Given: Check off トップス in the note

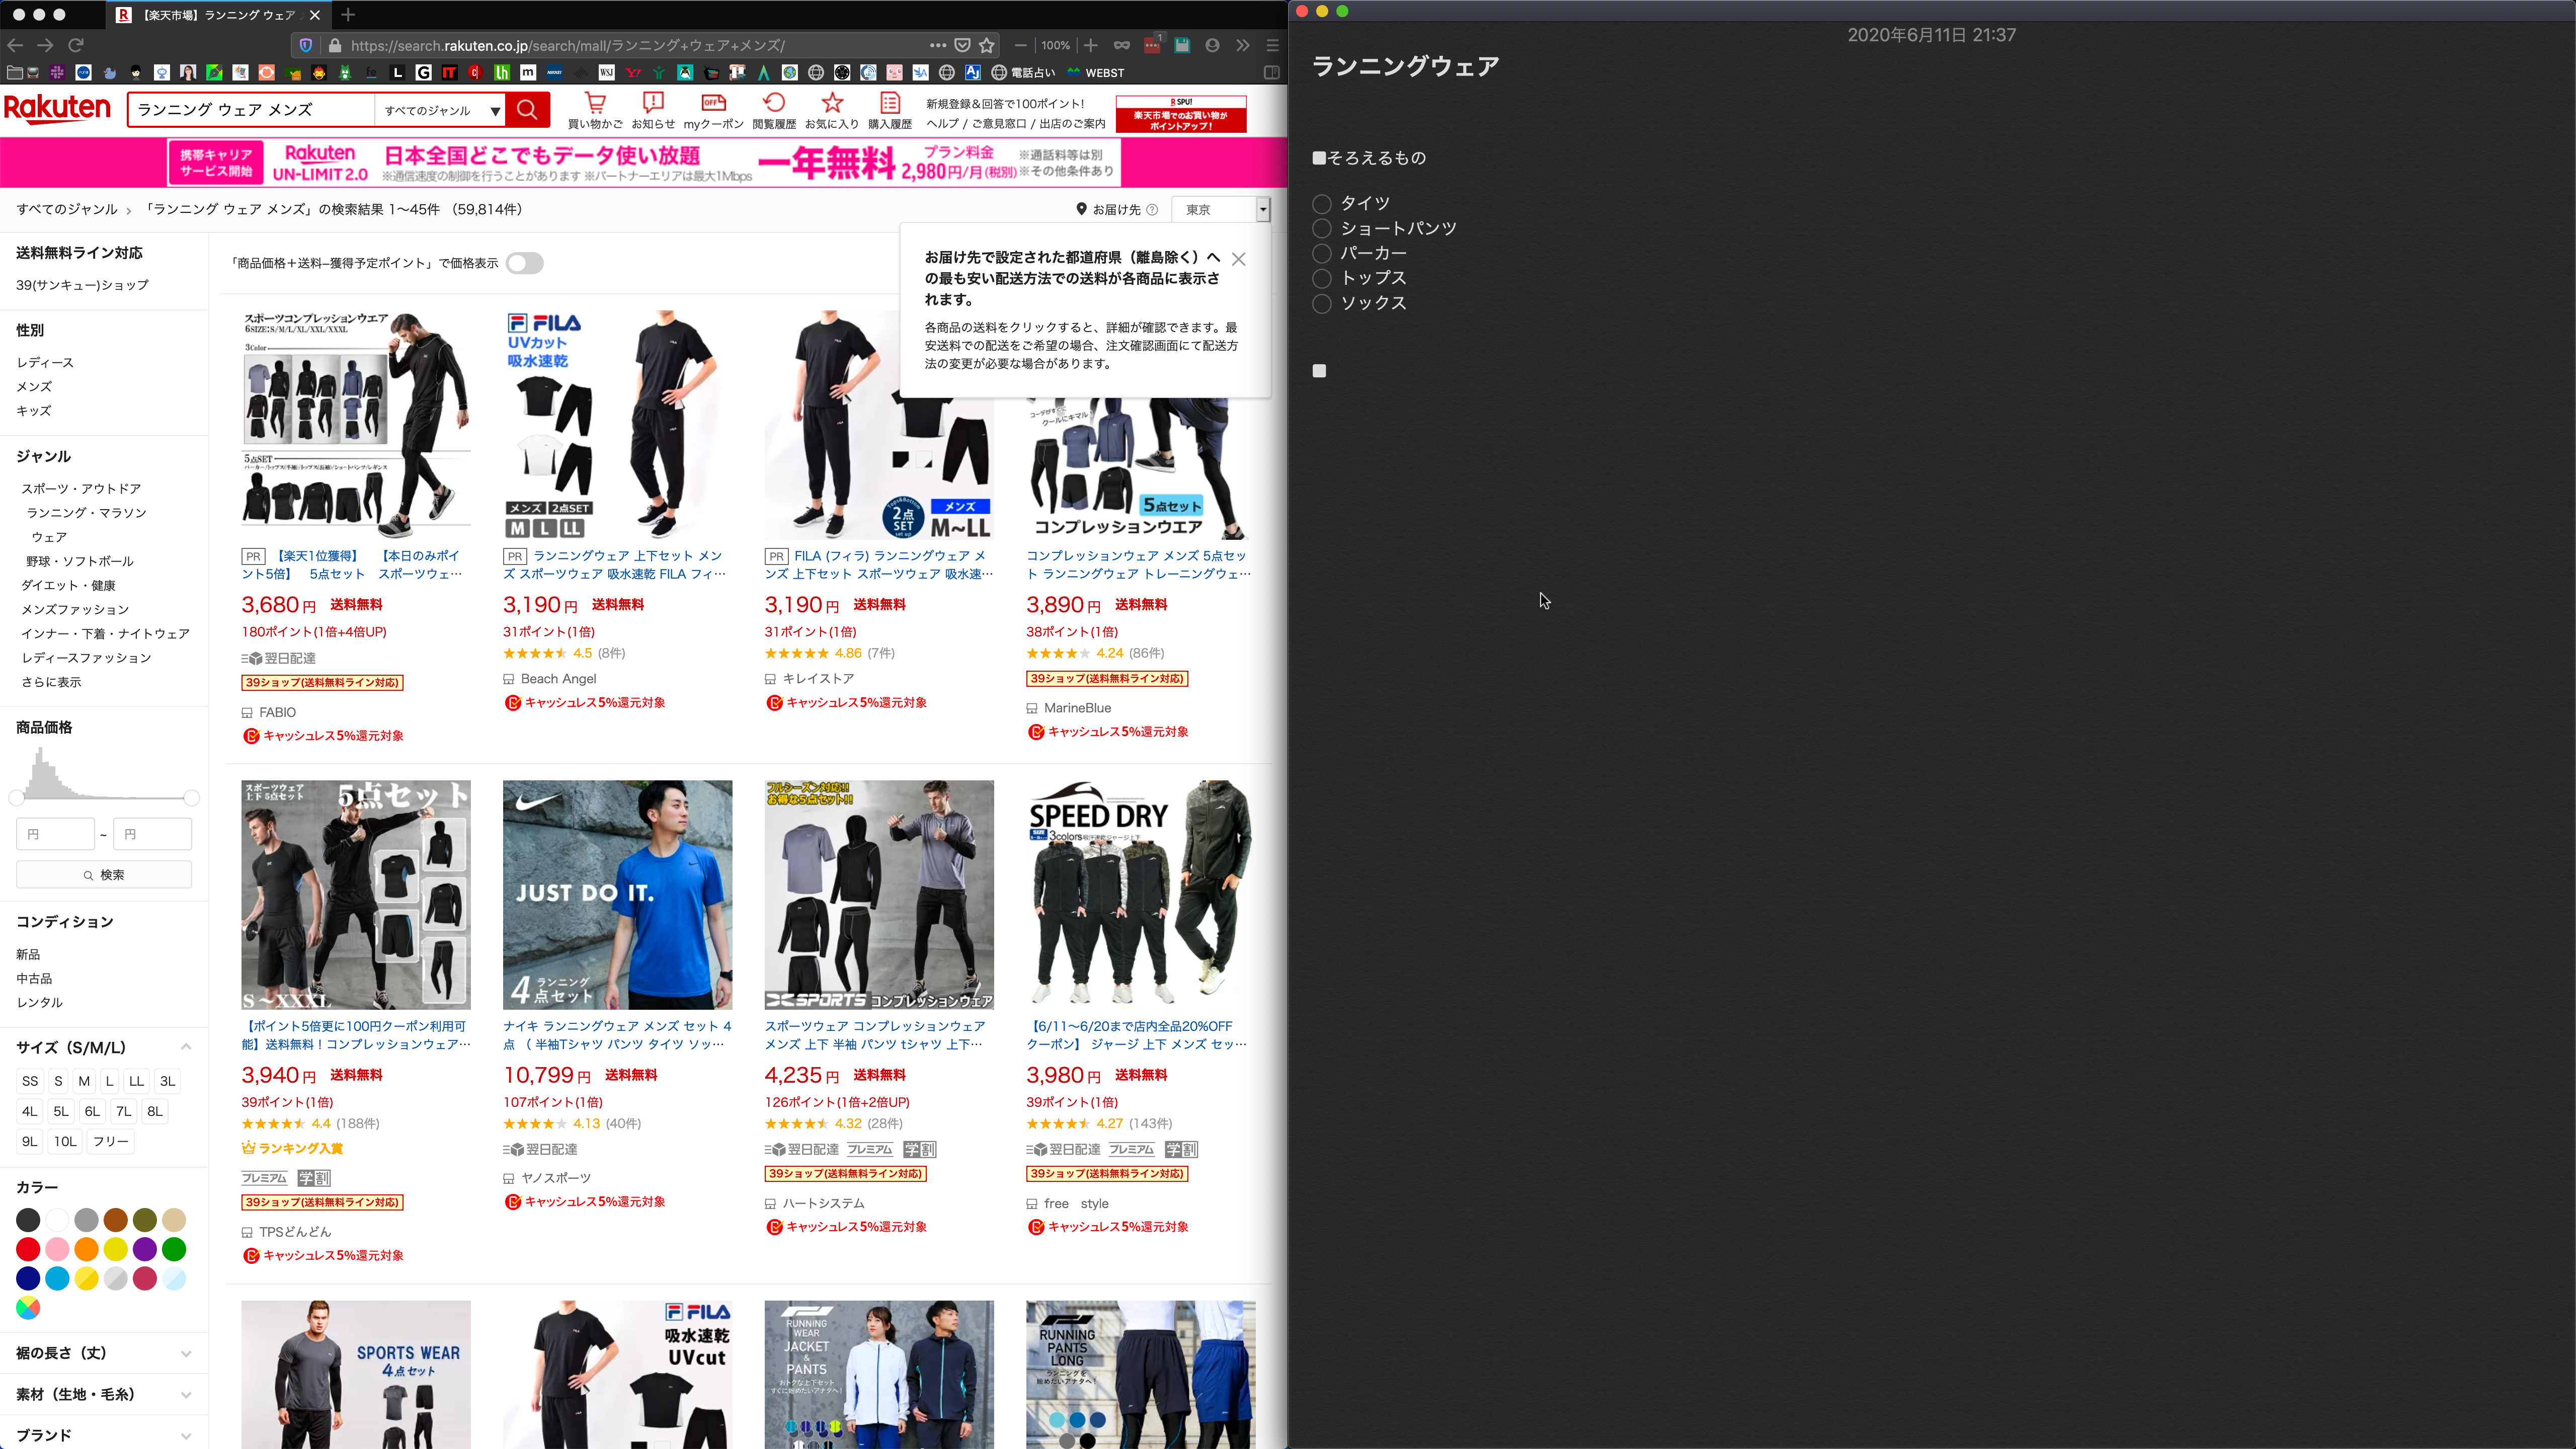Looking at the screenshot, I should click(x=1322, y=279).
